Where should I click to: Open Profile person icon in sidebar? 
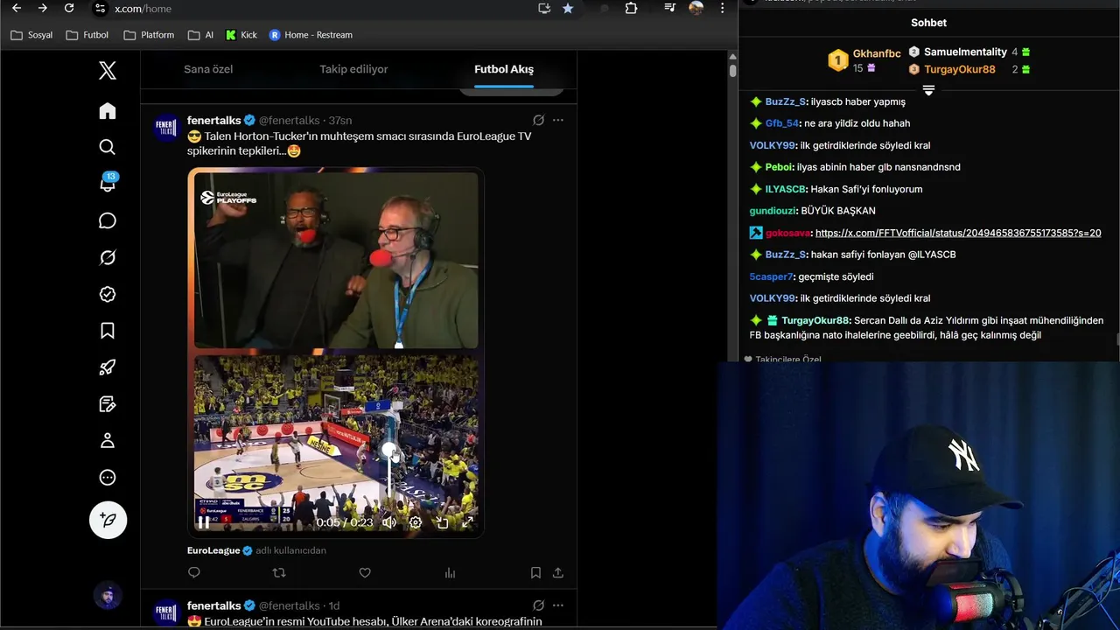point(108,441)
